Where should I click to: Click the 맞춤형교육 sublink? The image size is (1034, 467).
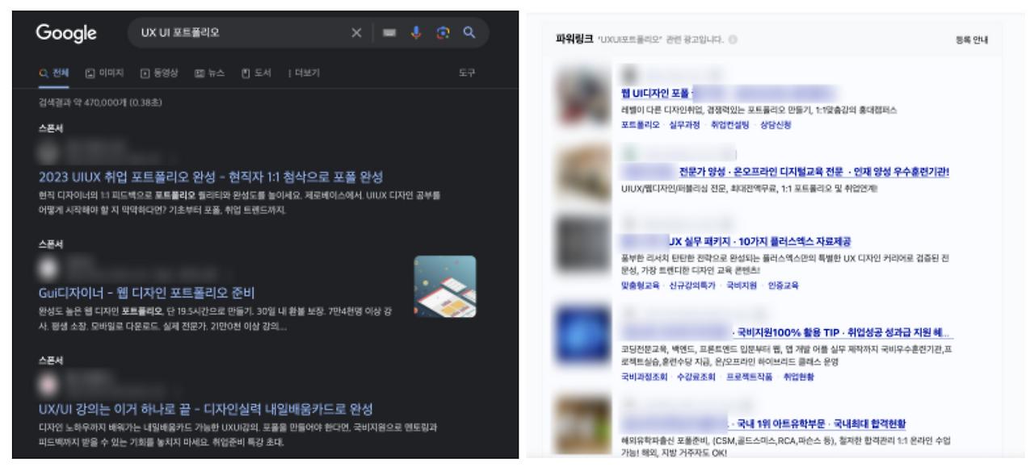coord(641,286)
